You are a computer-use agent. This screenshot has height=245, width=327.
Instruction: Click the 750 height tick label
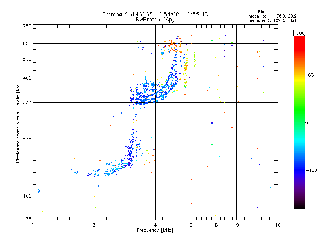tap(27, 26)
